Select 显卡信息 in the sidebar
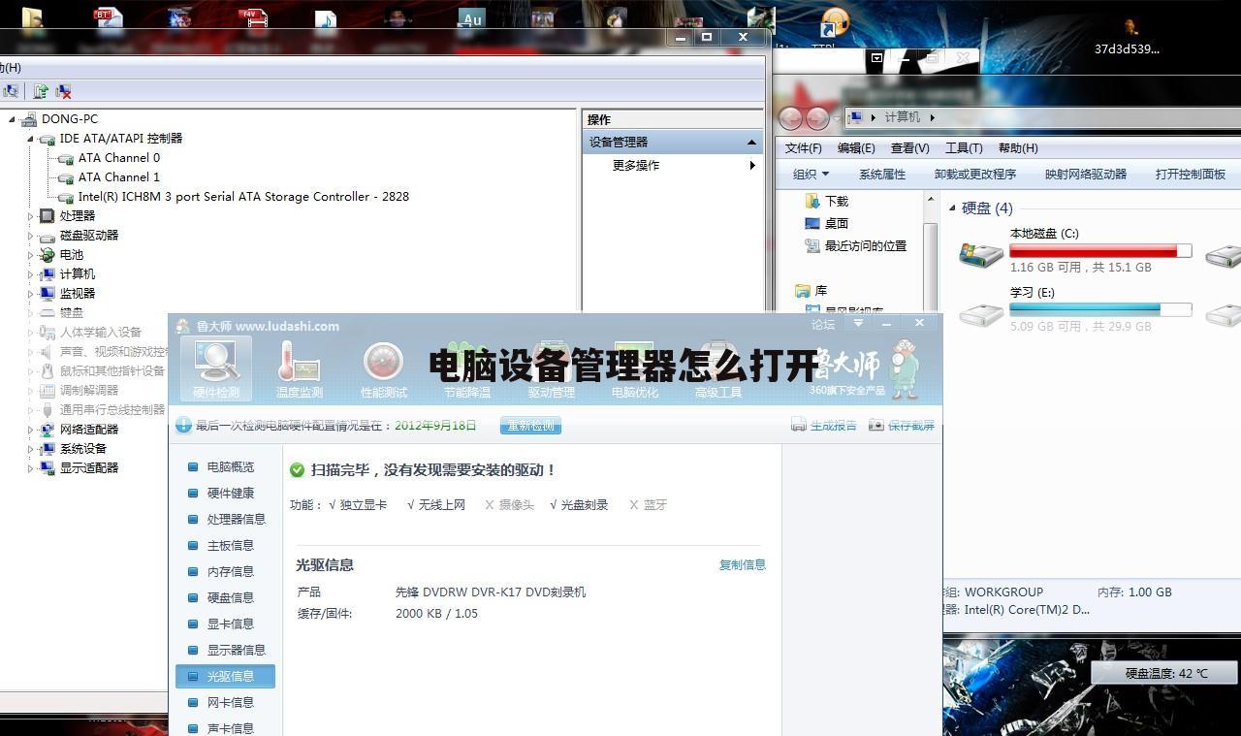The image size is (1241, 736). click(x=230, y=624)
